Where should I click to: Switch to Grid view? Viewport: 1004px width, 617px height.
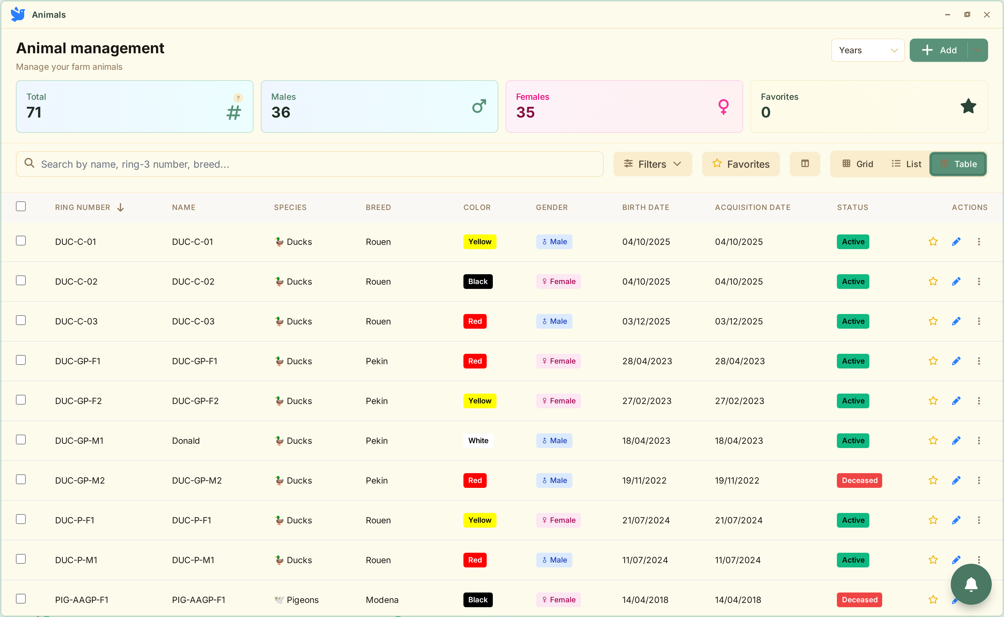tap(857, 164)
